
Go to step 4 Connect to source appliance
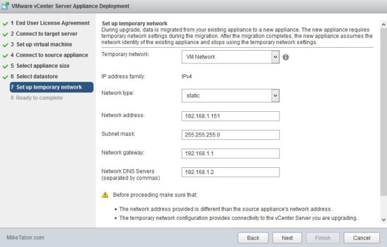(x=49, y=55)
